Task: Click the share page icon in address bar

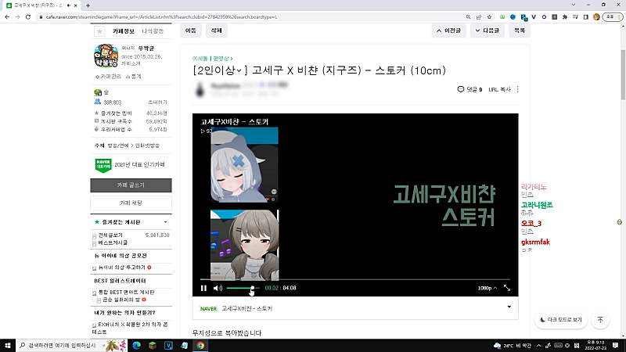Action: pyautogui.click(x=479, y=16)
